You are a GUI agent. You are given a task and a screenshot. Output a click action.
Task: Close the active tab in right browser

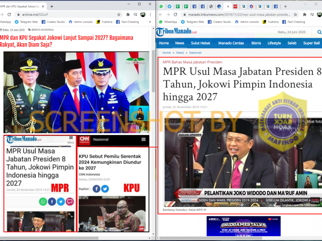(228, 7)
